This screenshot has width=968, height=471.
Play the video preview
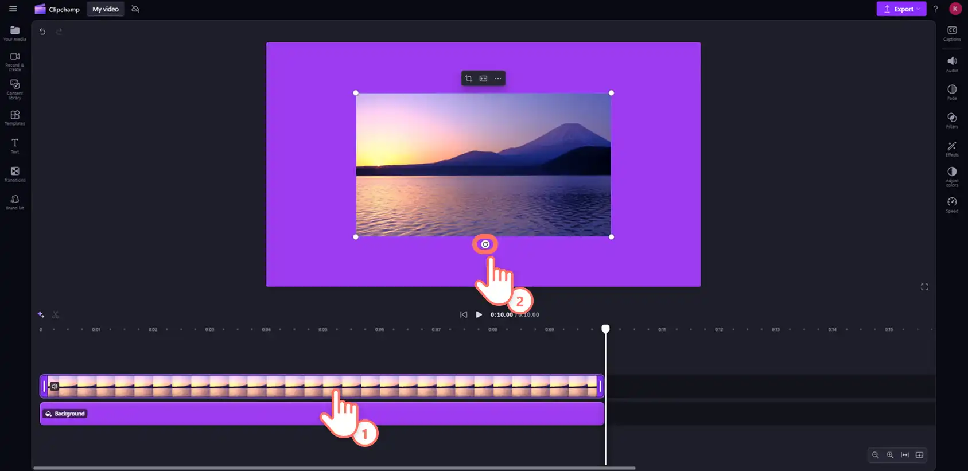[x=479, y=314]
